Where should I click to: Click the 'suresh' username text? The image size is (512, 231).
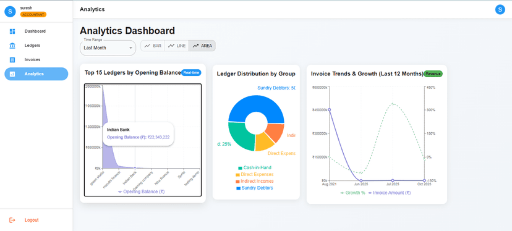25,8
